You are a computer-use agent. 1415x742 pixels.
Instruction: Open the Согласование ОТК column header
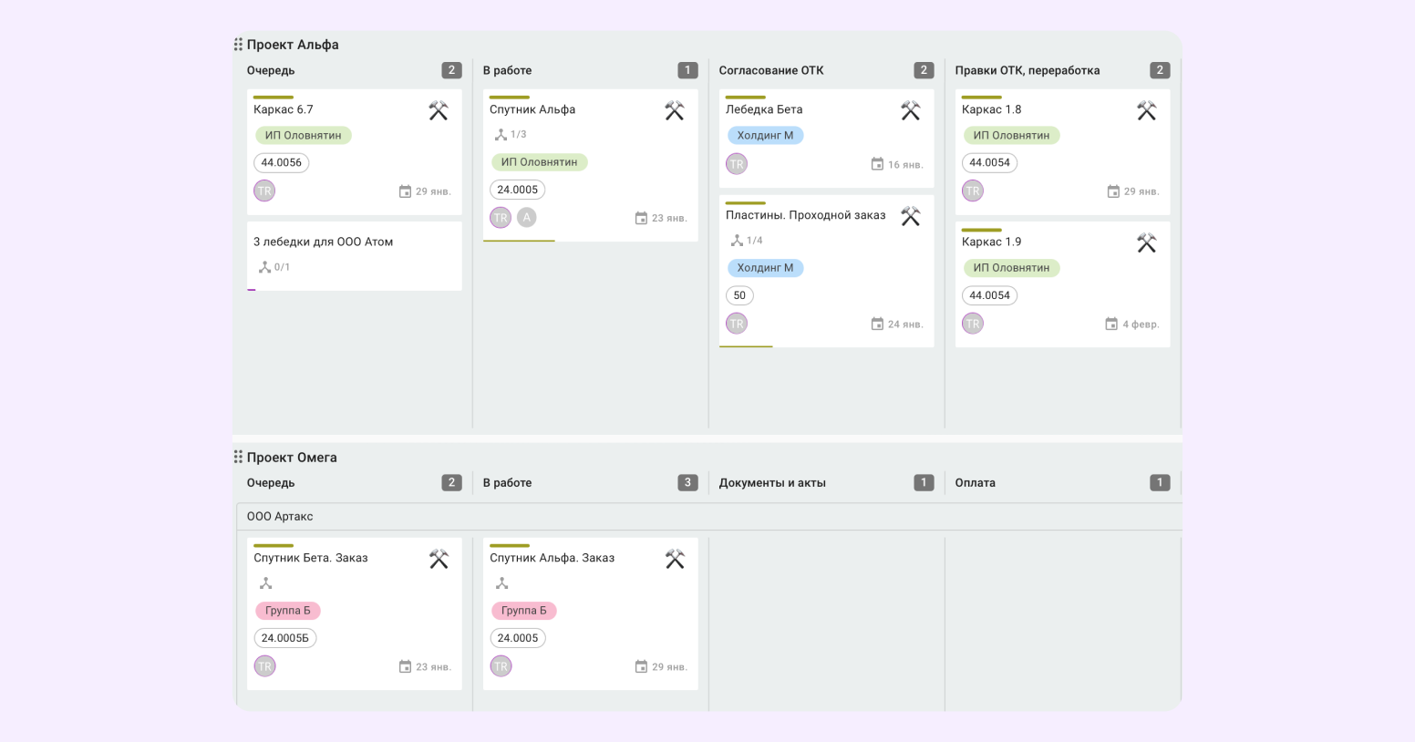click(x=771, y=70)
